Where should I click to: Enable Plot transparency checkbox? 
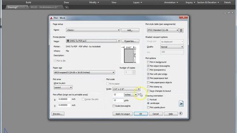tap(148, 70)
